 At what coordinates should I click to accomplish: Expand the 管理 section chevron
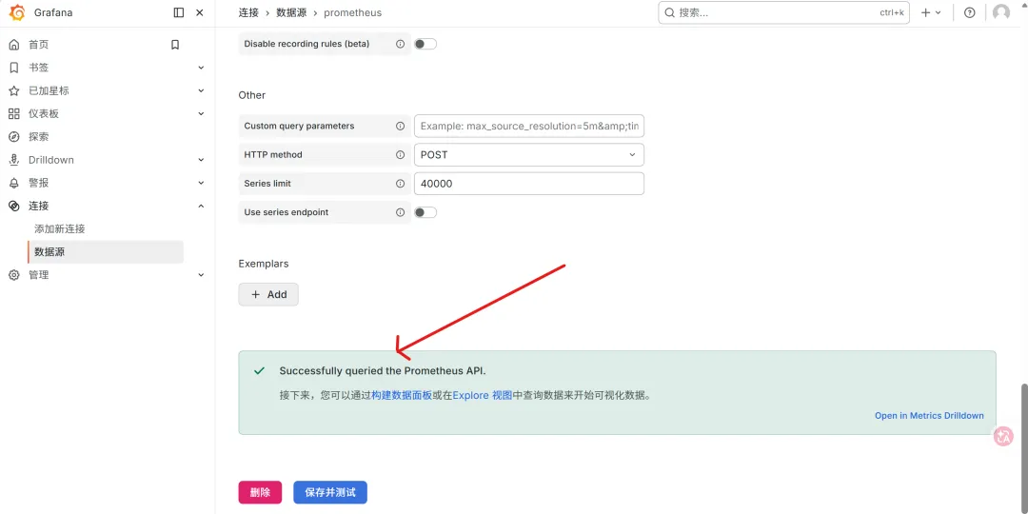(x=201, y=275)
